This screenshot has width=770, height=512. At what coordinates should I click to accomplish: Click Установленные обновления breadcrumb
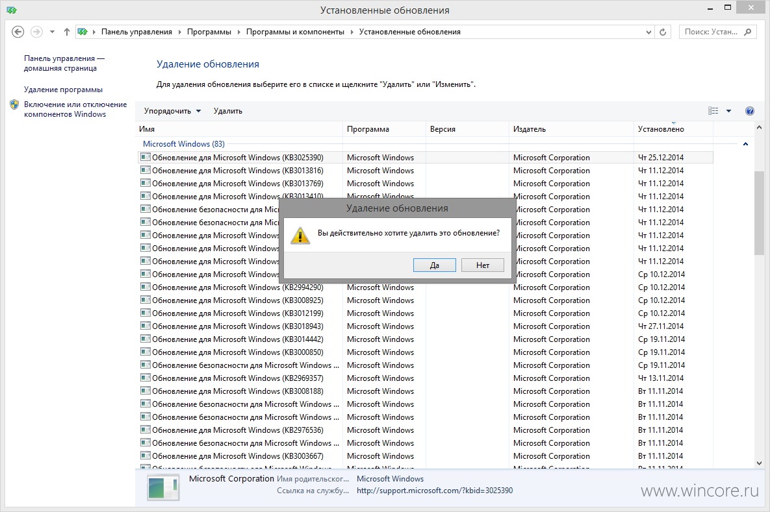[409, 32]
